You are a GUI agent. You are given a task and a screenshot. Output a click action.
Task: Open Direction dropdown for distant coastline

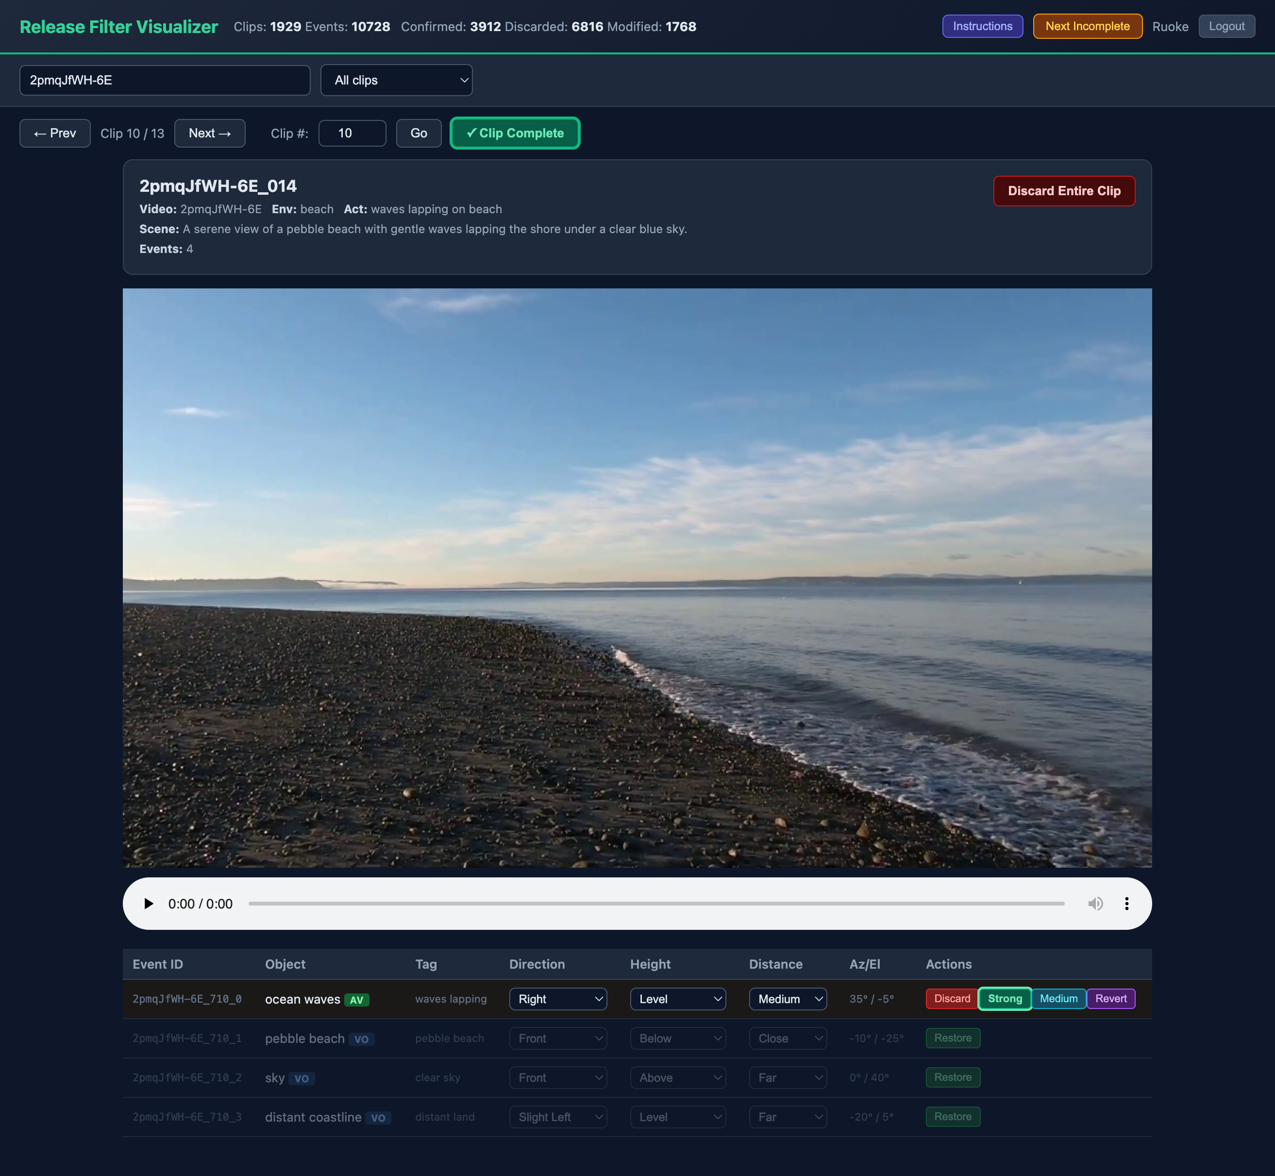(x=558, y=1117)
